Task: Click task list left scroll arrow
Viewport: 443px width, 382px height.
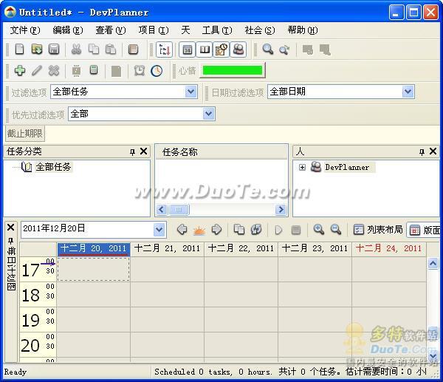Action: (162, 210)
